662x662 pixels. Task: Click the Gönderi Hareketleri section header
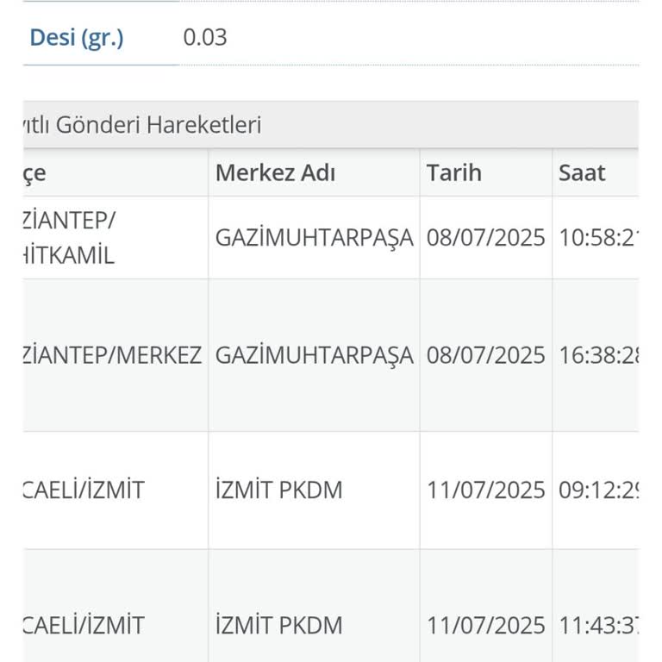point(143,125)
